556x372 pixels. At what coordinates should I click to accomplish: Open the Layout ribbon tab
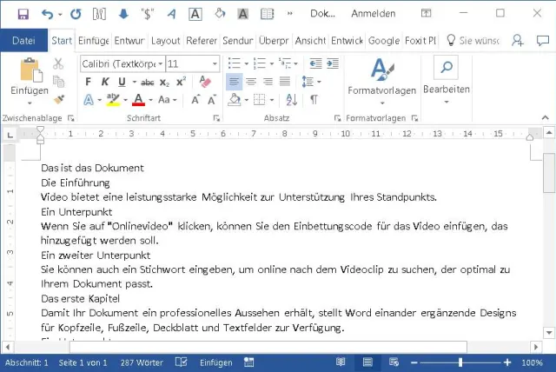(x=165, y=41)
